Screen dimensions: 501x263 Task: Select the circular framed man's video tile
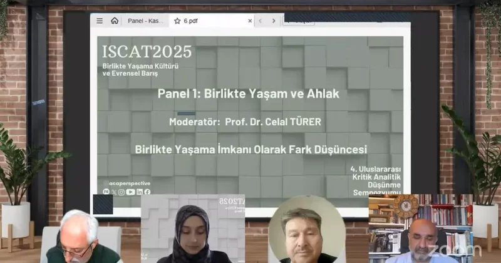pos(307,229)
